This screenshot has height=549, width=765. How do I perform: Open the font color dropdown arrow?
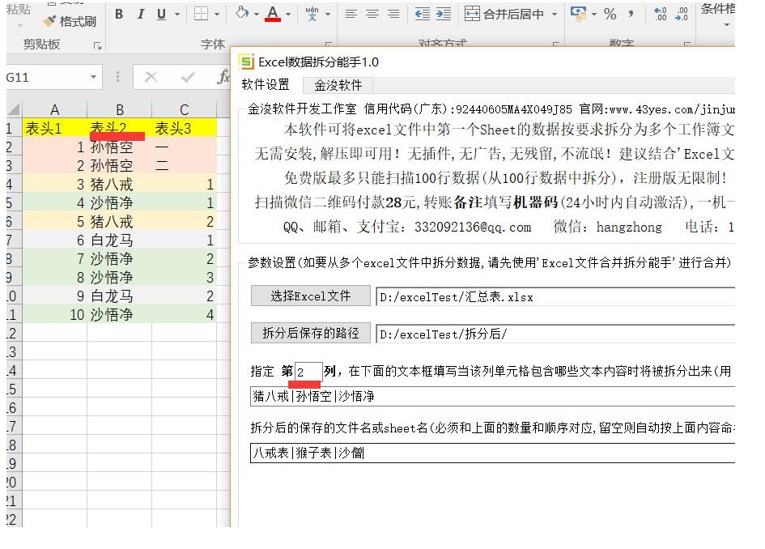(290, 15)
